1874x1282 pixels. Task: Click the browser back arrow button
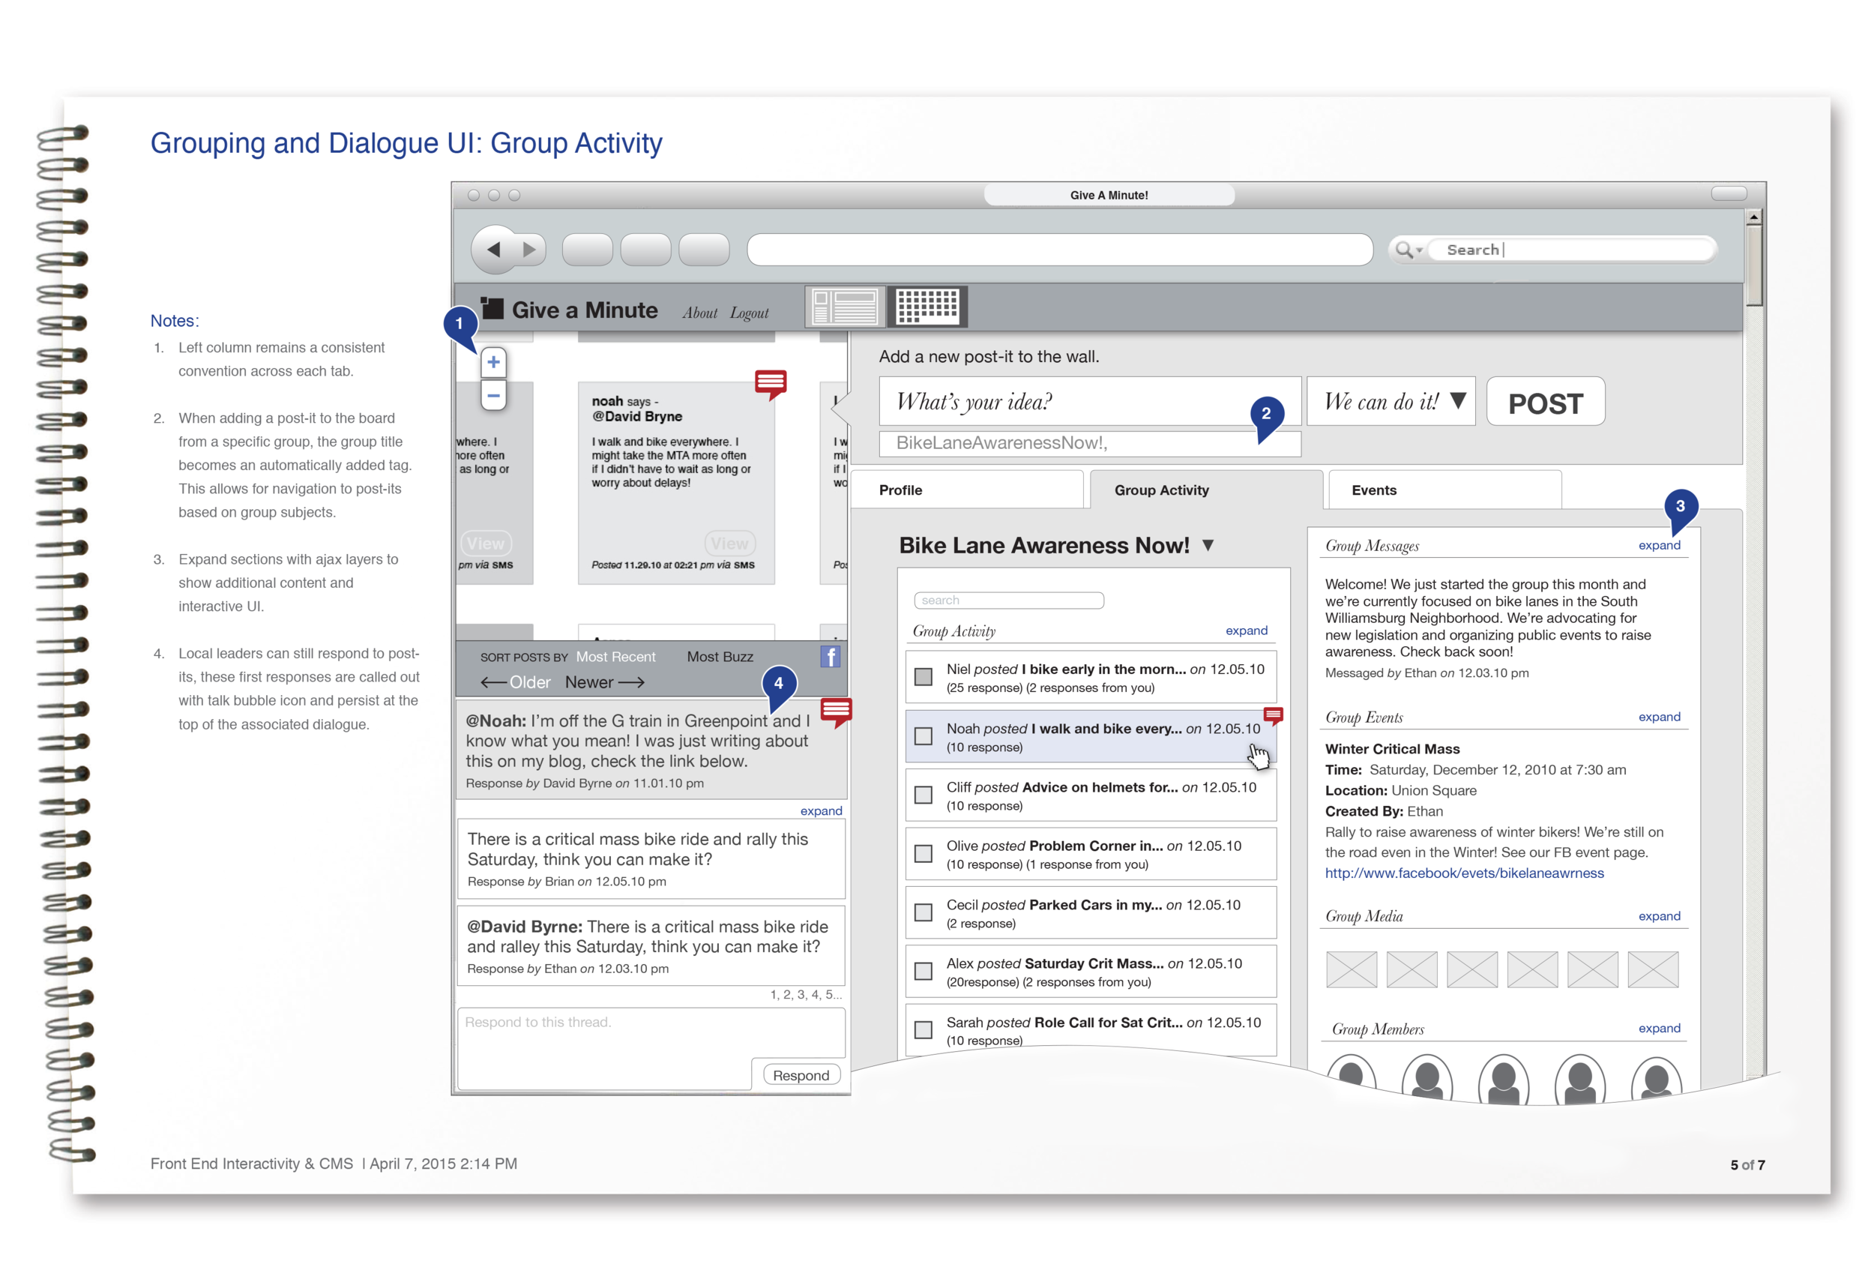coord(493,250)
